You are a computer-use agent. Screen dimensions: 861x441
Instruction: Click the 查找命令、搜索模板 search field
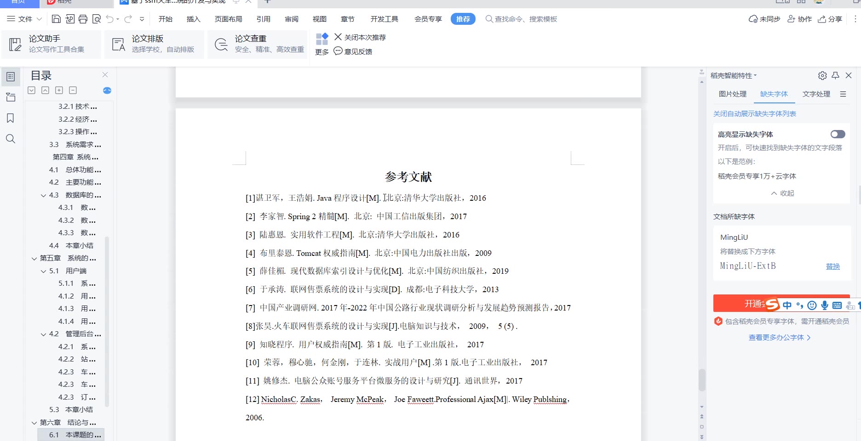tap(522, 19)
